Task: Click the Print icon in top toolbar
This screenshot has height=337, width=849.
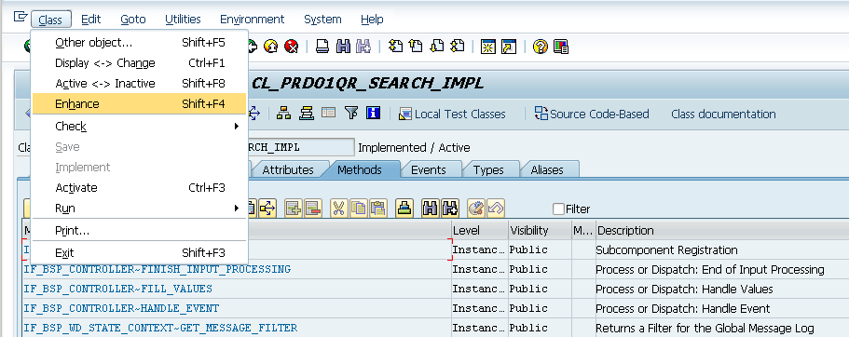Action: [322, 47]
